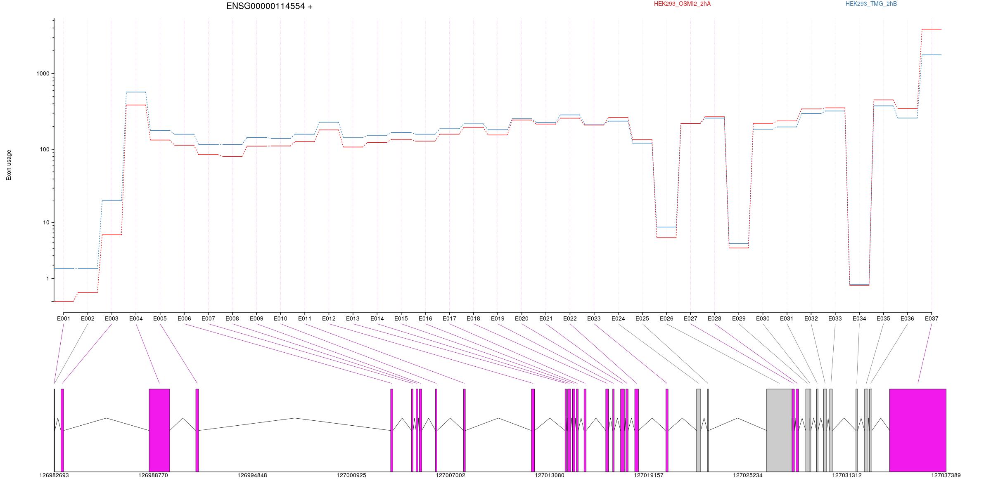991x495 pixels.
Task: Click exon label E035
Action: click(883, 318)
